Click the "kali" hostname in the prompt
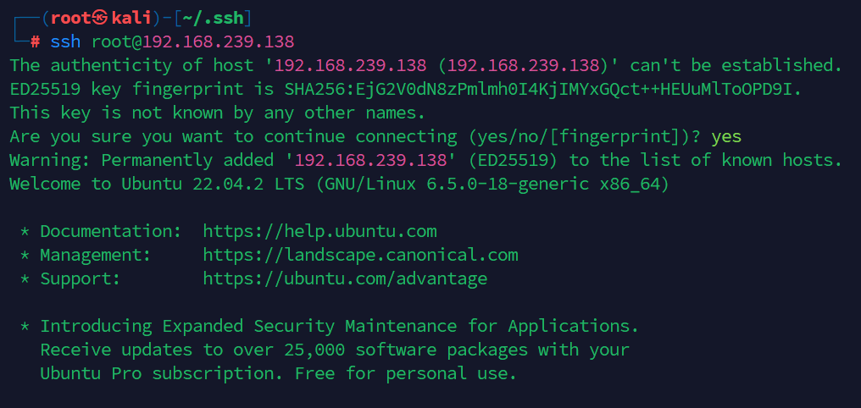 [131, 18]
